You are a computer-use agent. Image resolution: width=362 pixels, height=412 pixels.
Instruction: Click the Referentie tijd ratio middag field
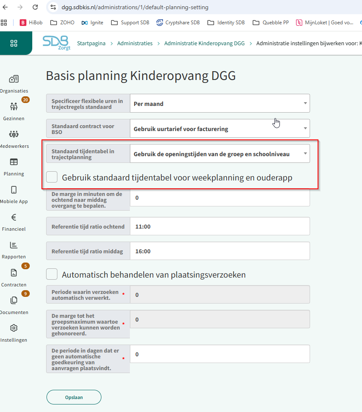[220, 251]
